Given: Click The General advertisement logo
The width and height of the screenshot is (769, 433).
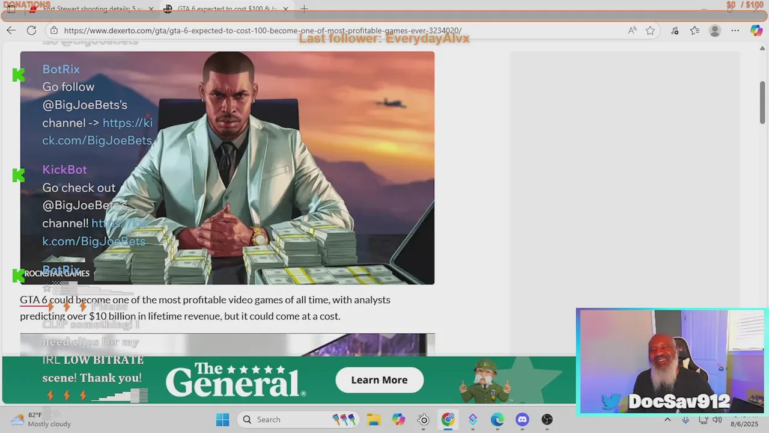Looking at the screenshot, I should click(235, 380).
